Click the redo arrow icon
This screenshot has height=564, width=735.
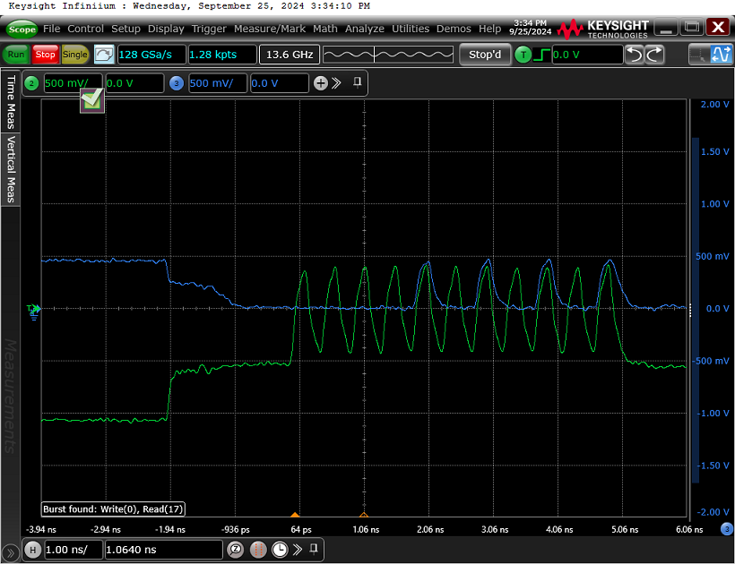click(654, 55)
